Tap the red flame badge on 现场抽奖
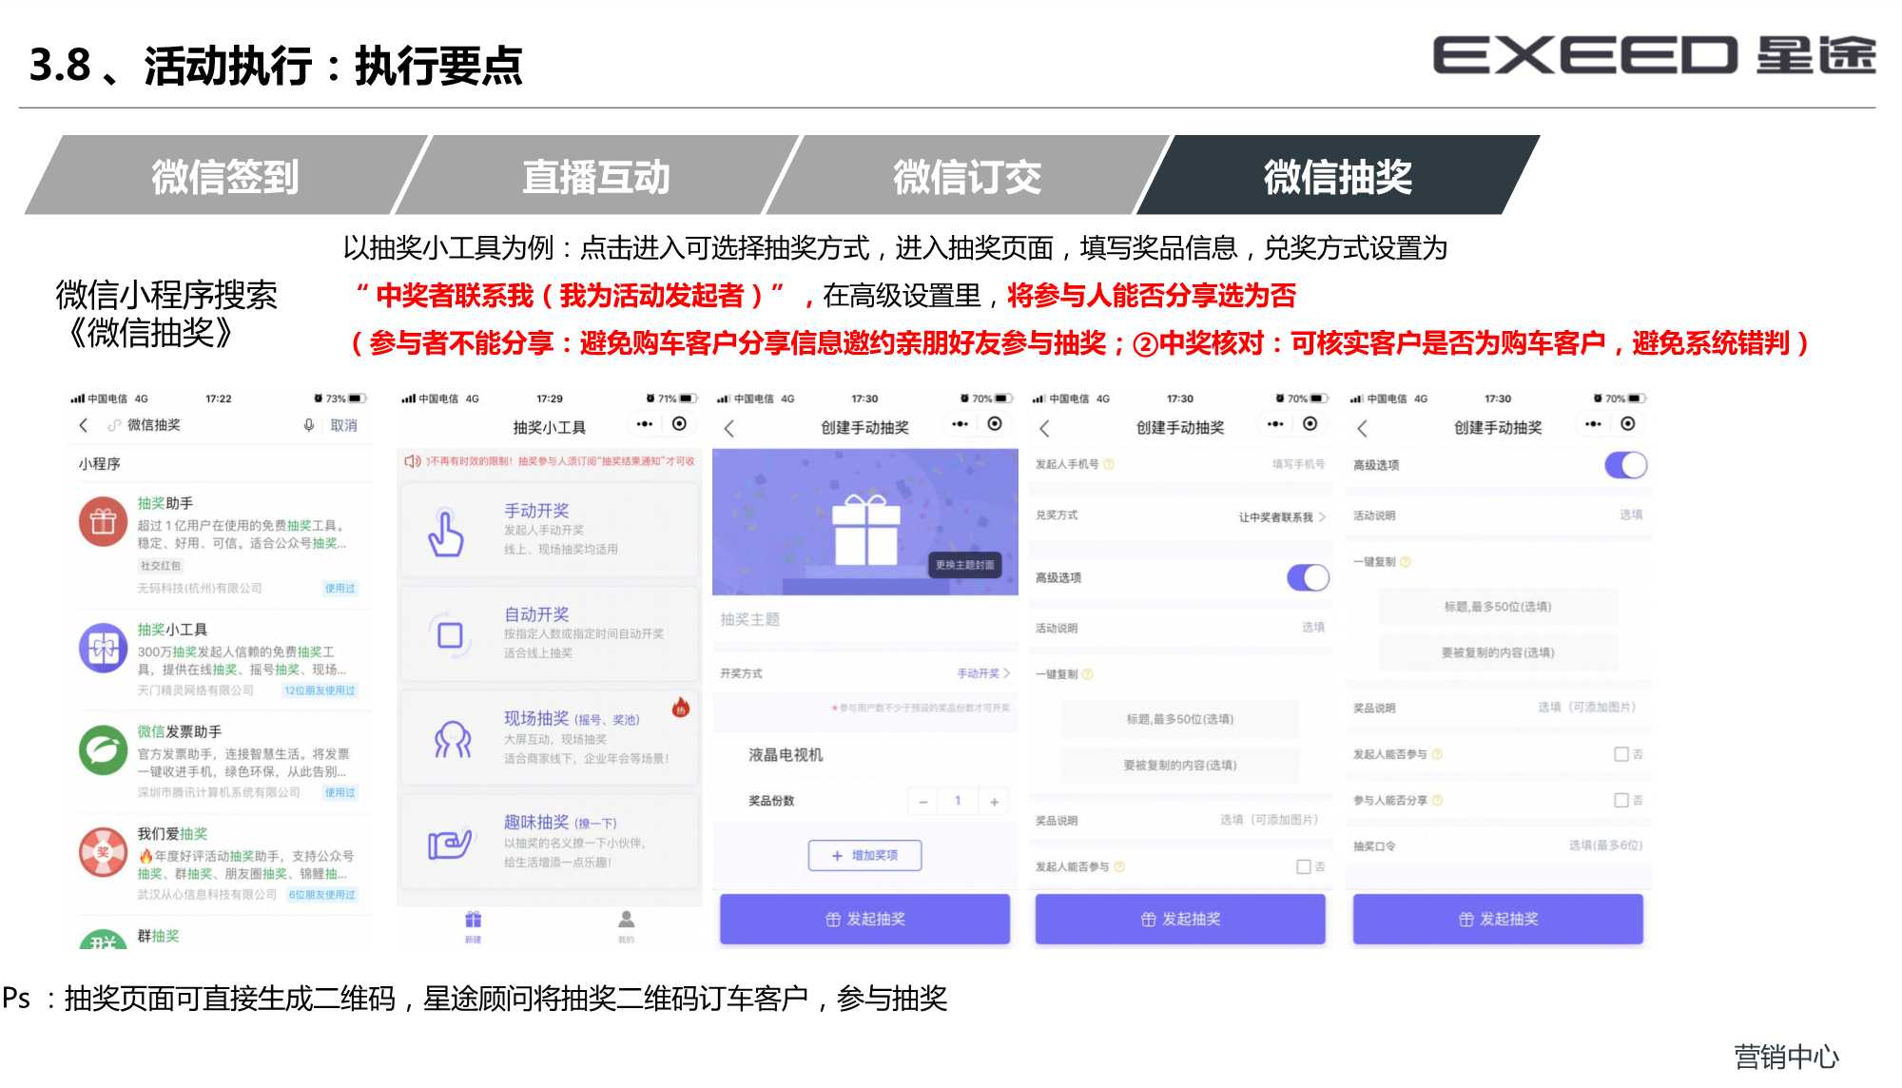 pos(681,707)
